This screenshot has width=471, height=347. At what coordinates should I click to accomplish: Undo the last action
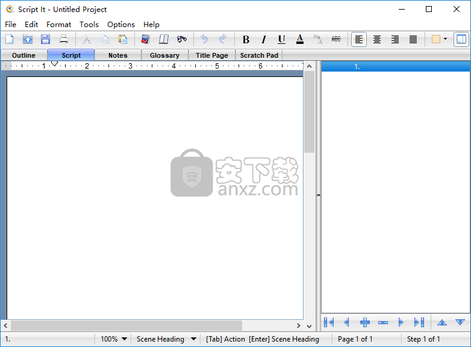tap(205, 39)
